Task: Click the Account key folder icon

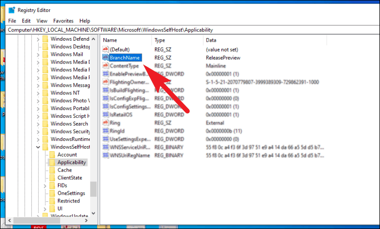Action: pos(52,154)
